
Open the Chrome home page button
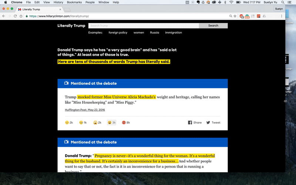tap(21, 16)
